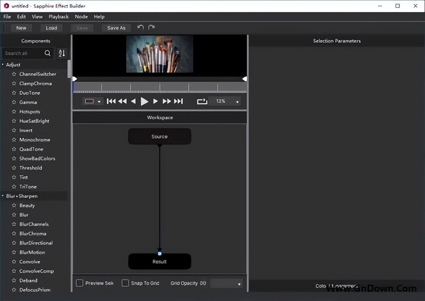Collapse the Adjust category
The width and height of the screenshot is (425, 301).
tap(3, 65)
